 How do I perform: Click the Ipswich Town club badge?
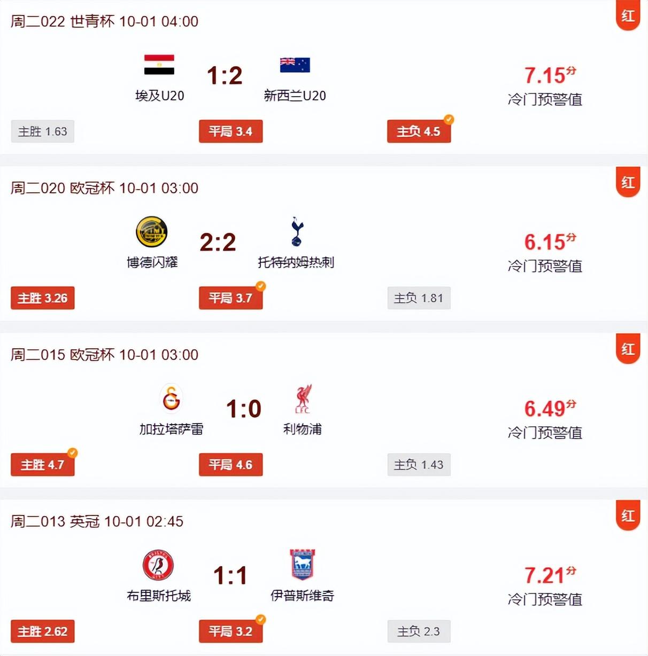click(x=302, y=565)
